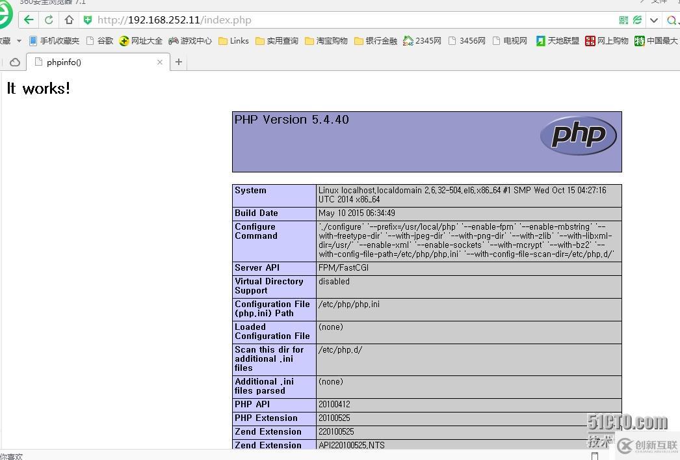680x460 pixels.
Task: Reload the page with refresh icon
Action: pos(49,20)
